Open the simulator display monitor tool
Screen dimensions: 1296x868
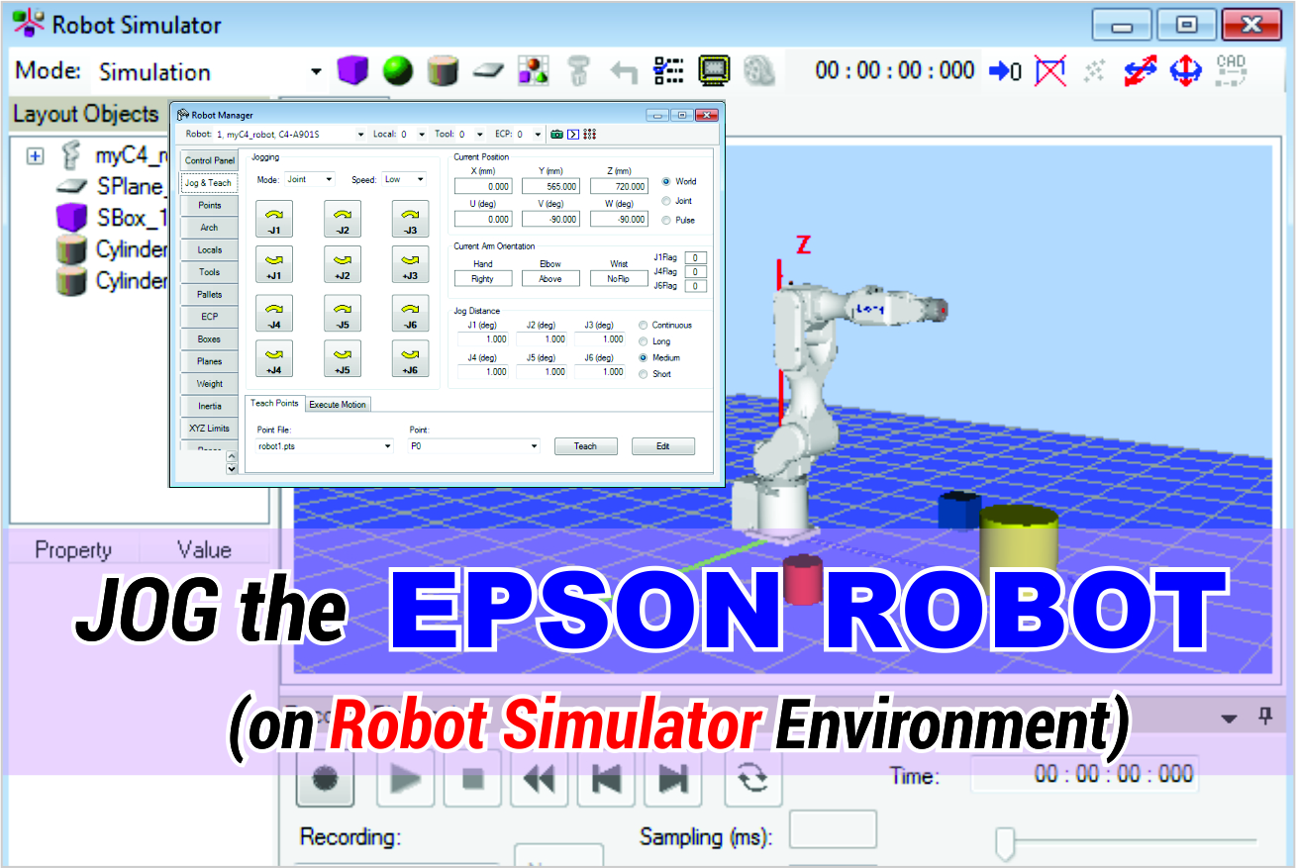[715, 69]
